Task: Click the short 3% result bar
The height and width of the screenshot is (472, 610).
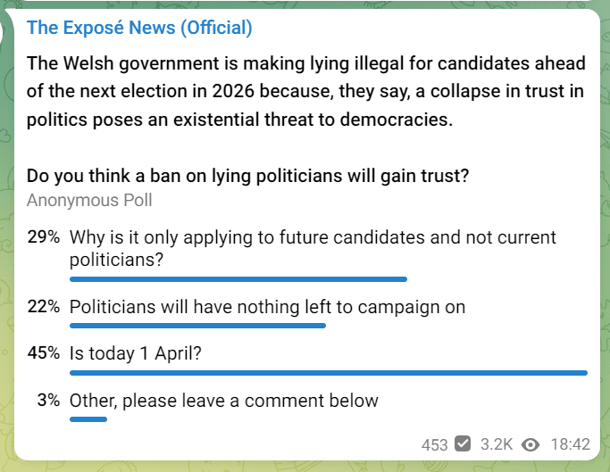Action: (88, 419)
